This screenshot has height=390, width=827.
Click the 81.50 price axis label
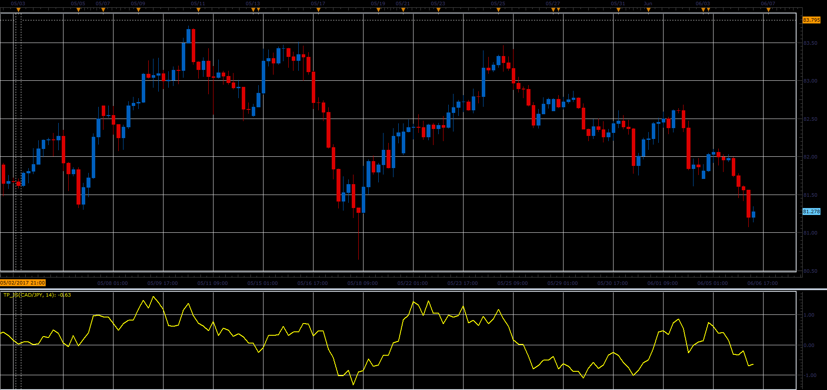[810, 195]
